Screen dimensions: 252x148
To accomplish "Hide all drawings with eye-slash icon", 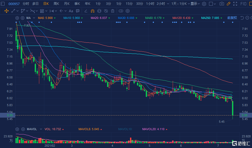I will pos(106,11).
